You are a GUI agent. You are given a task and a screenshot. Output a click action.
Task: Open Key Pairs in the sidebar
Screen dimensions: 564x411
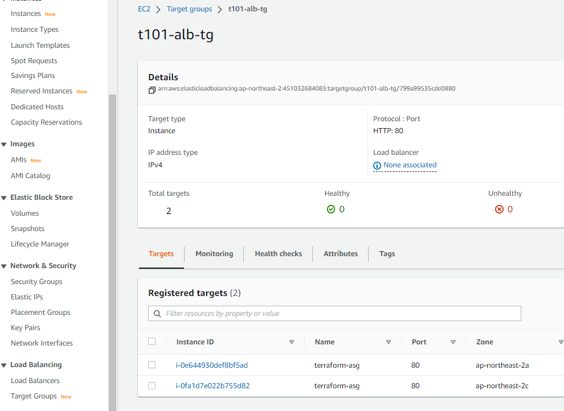pyautogui.click(x=25, y=328)
